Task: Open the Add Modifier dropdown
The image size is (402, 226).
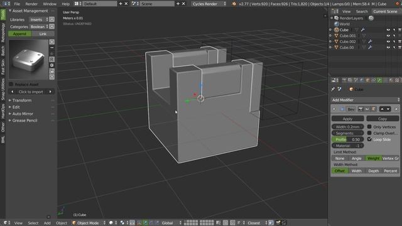Action: point(366,100)
